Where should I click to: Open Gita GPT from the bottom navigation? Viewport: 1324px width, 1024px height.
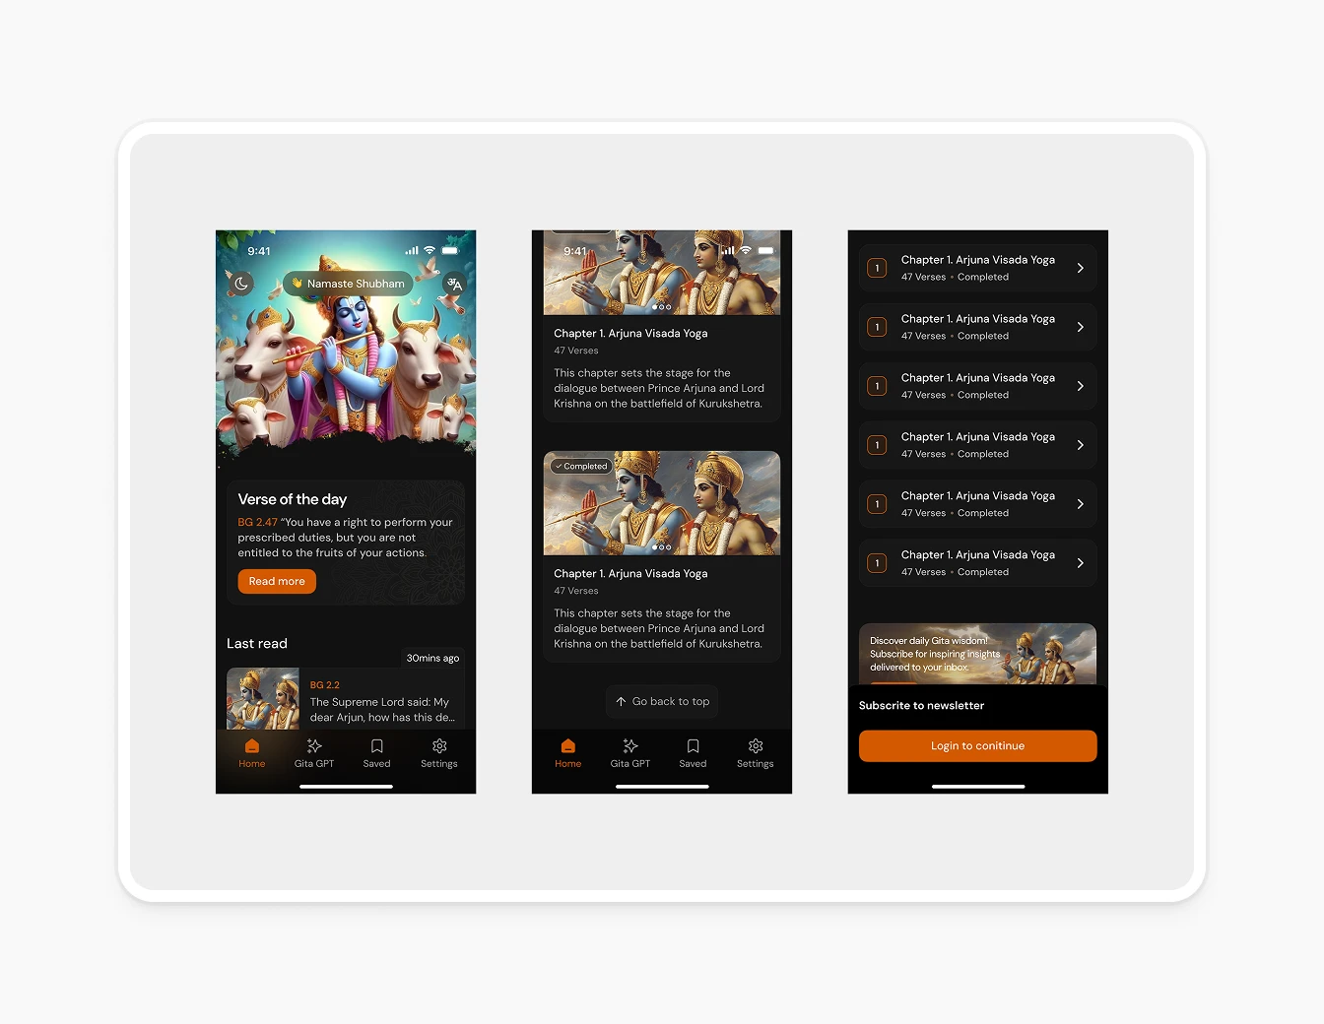(x=314, y=755)
